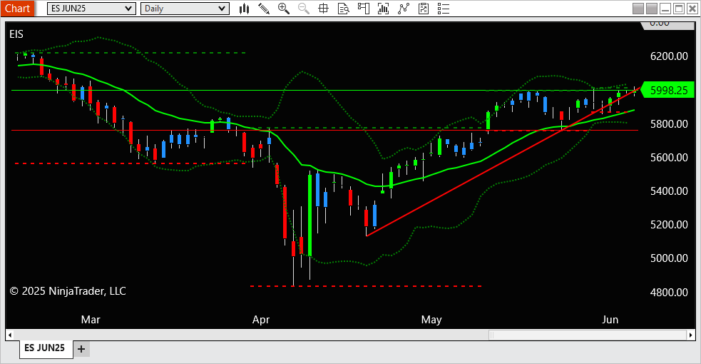Click the Jun date axis label
Screen dimensions: 701x364
610,319
